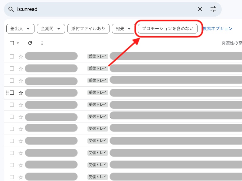242x181 pixels.
Task: Check the checkbox on the fourth email row
Action: click(11, 93)
